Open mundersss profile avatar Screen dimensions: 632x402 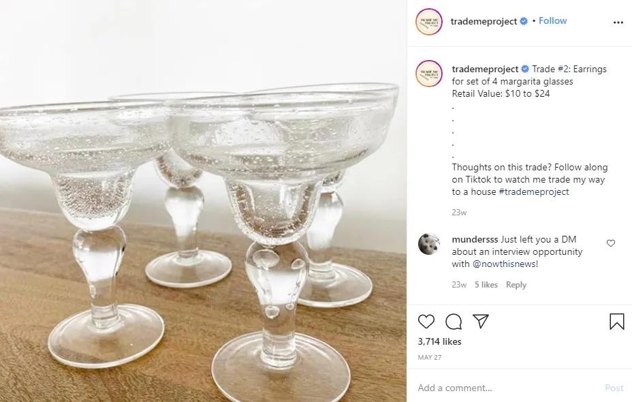coord(429,244)
